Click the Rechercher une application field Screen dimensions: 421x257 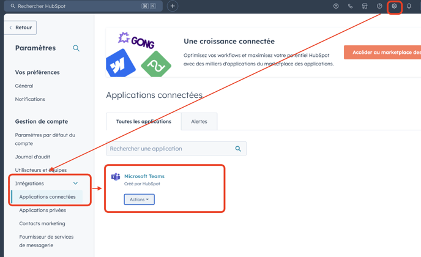tap(168, 149)
